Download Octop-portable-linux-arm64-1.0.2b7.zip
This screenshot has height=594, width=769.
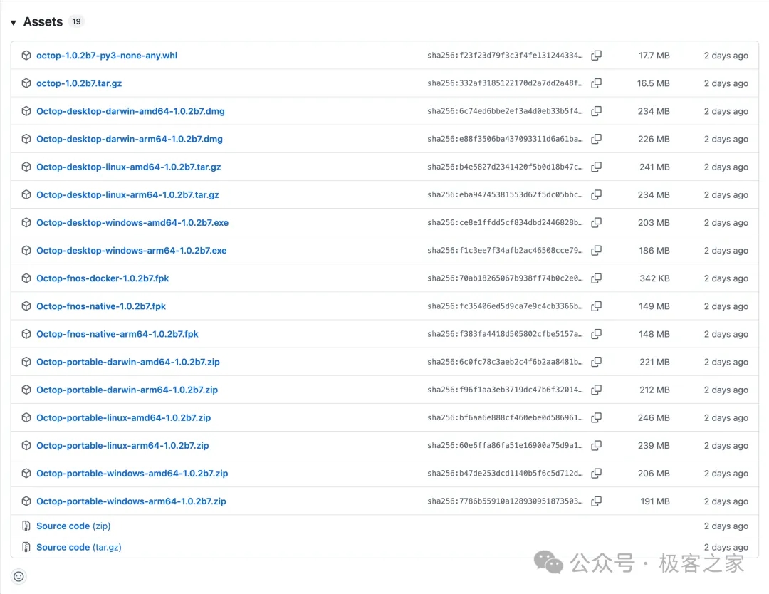coord(122,445)
